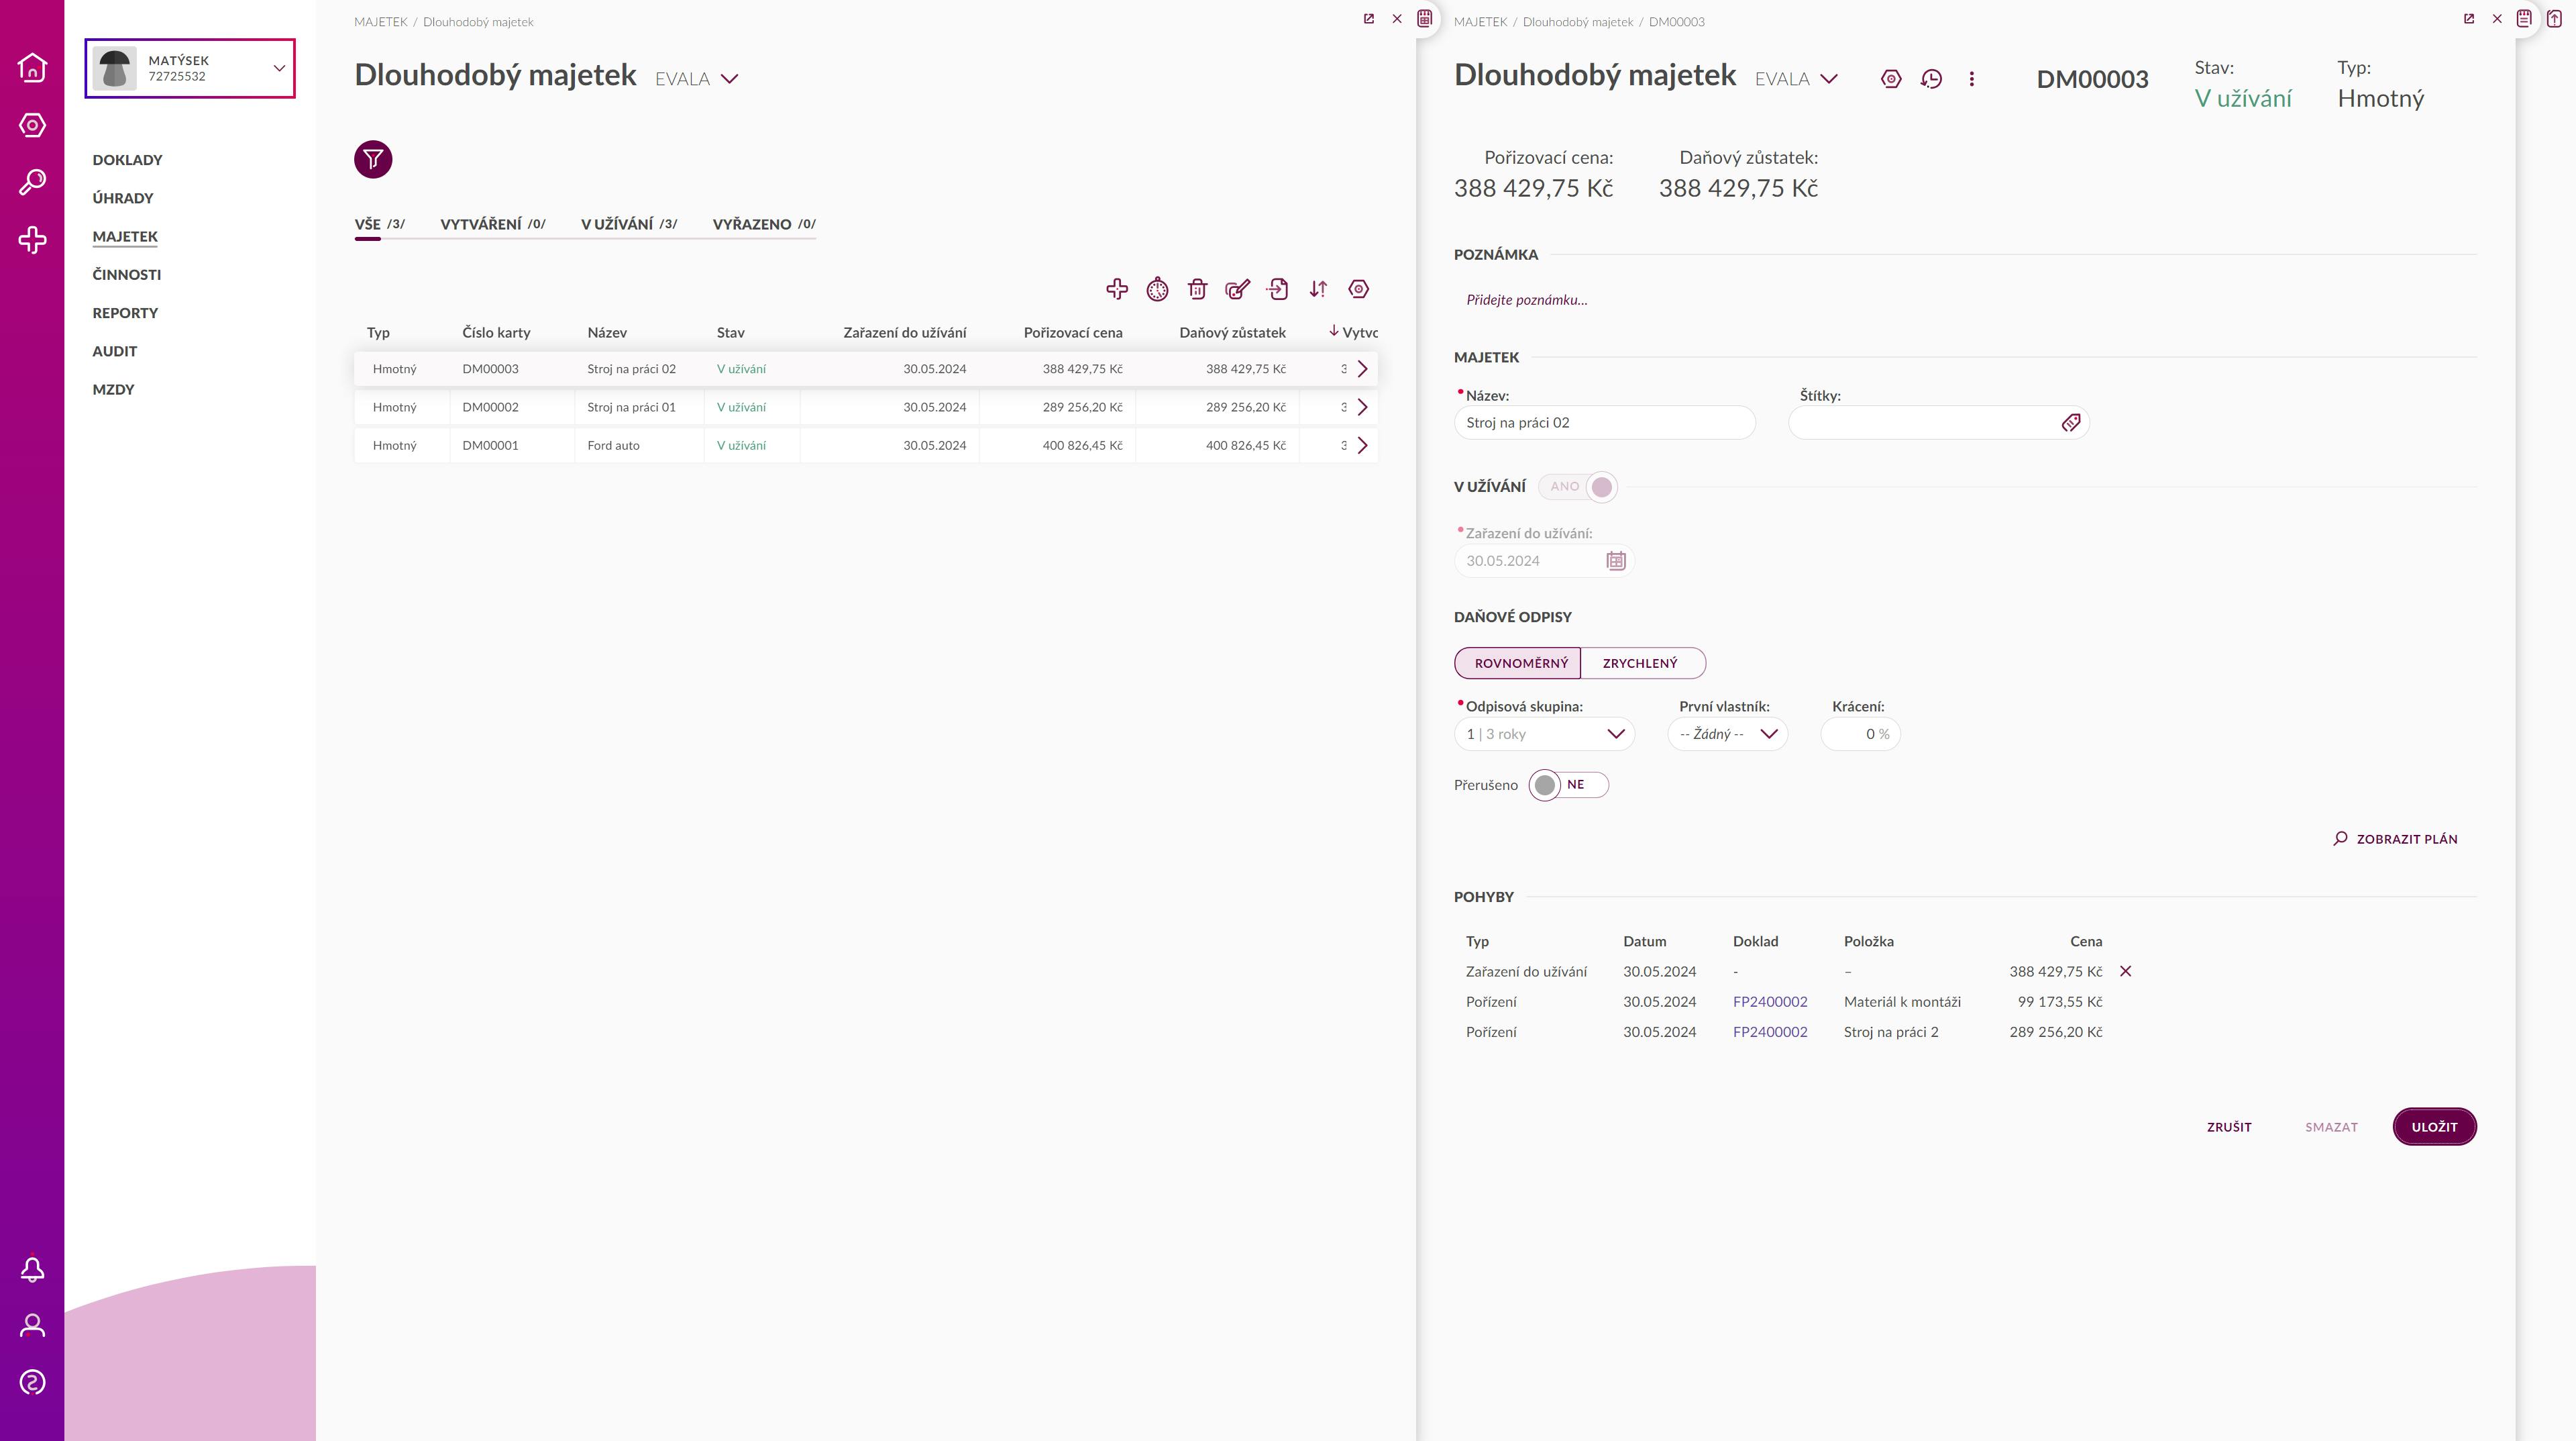Click the export document icon in list toolbar
The height and width of the screenshot is (1441, 2576).
(x=1278, y=289)
